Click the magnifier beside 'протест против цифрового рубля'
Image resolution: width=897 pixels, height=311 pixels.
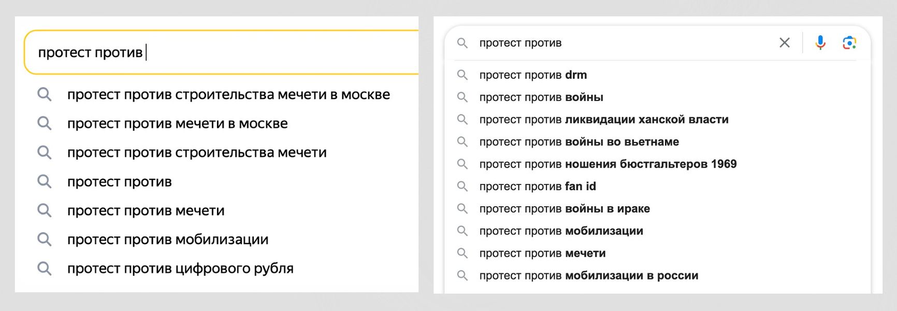point(45,268)
